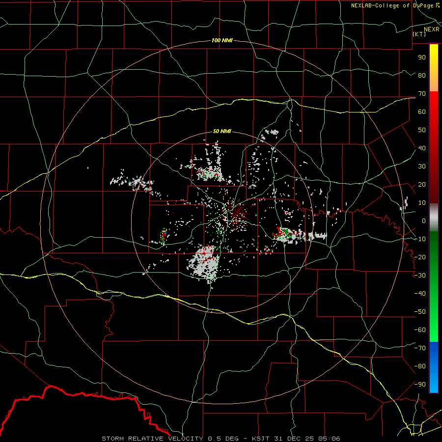This screenshot has width=442, height=442.
Task: Click the 100 NMI range ring label
Action: [x=222, y=41]
